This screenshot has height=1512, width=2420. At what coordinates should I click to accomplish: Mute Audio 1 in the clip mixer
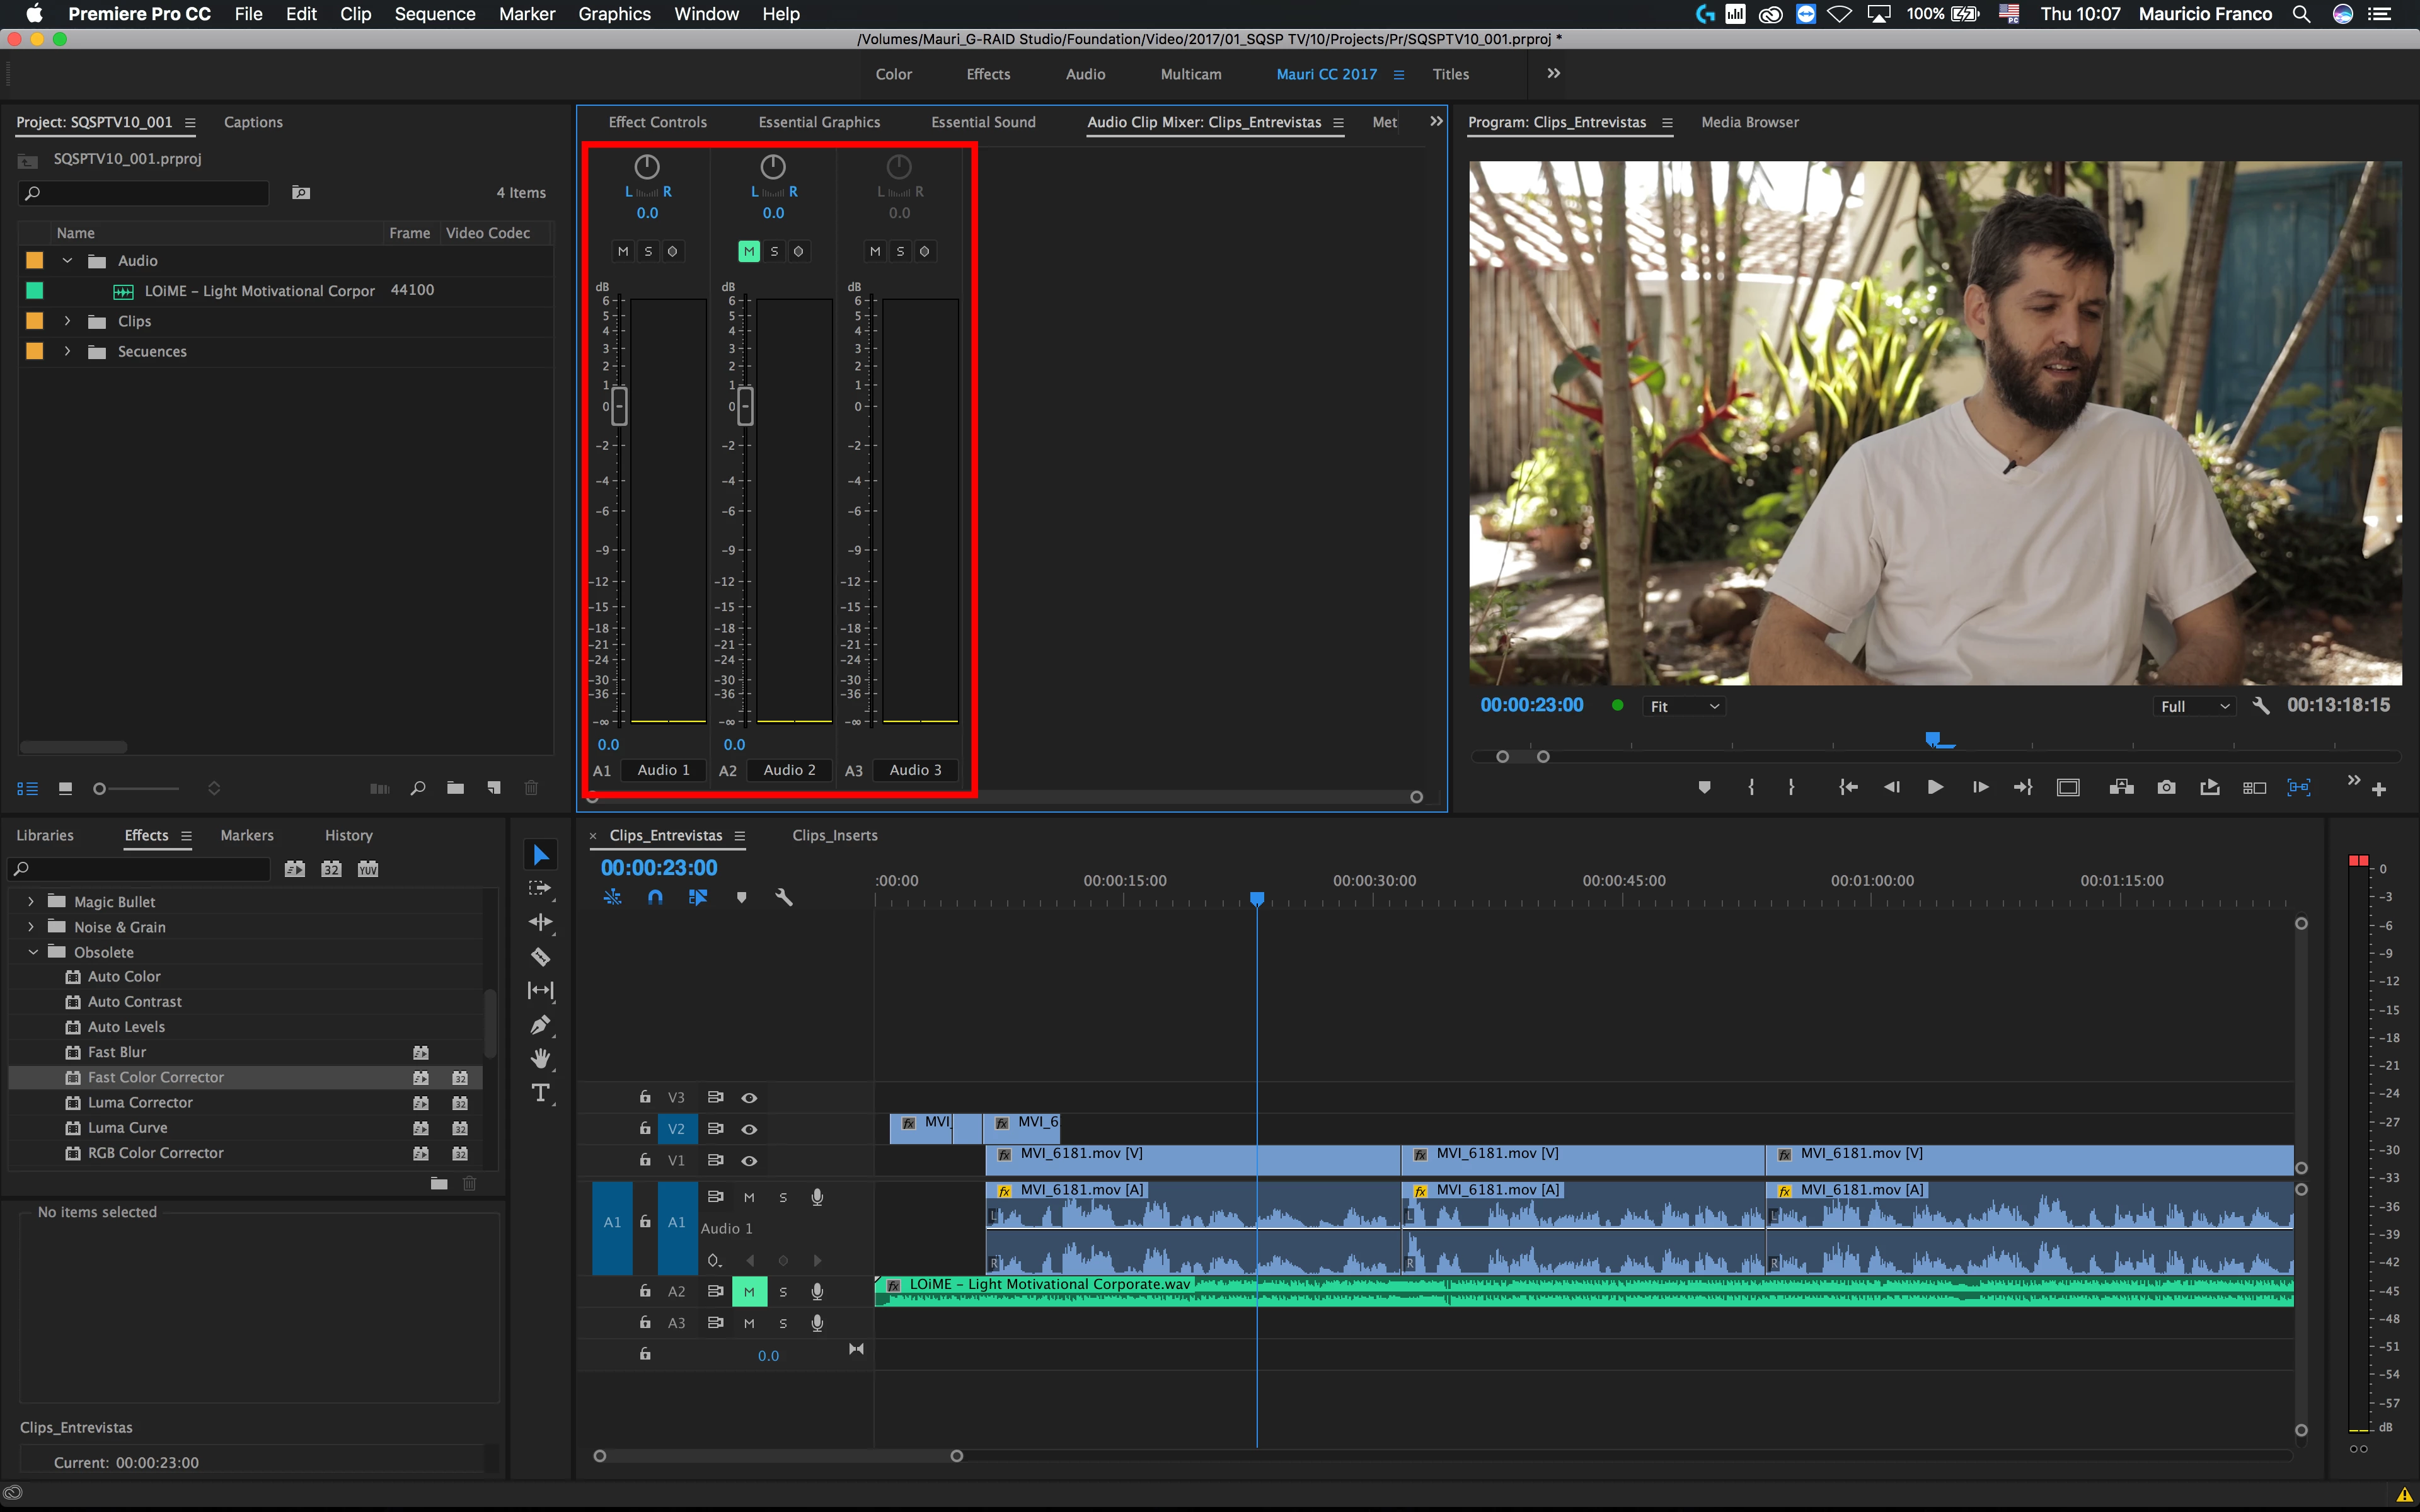pyautogui.click(x=623, y=251)
